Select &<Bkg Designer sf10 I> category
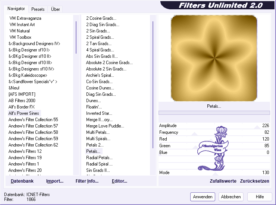The image size is (276, 205). tap(29, 50)
